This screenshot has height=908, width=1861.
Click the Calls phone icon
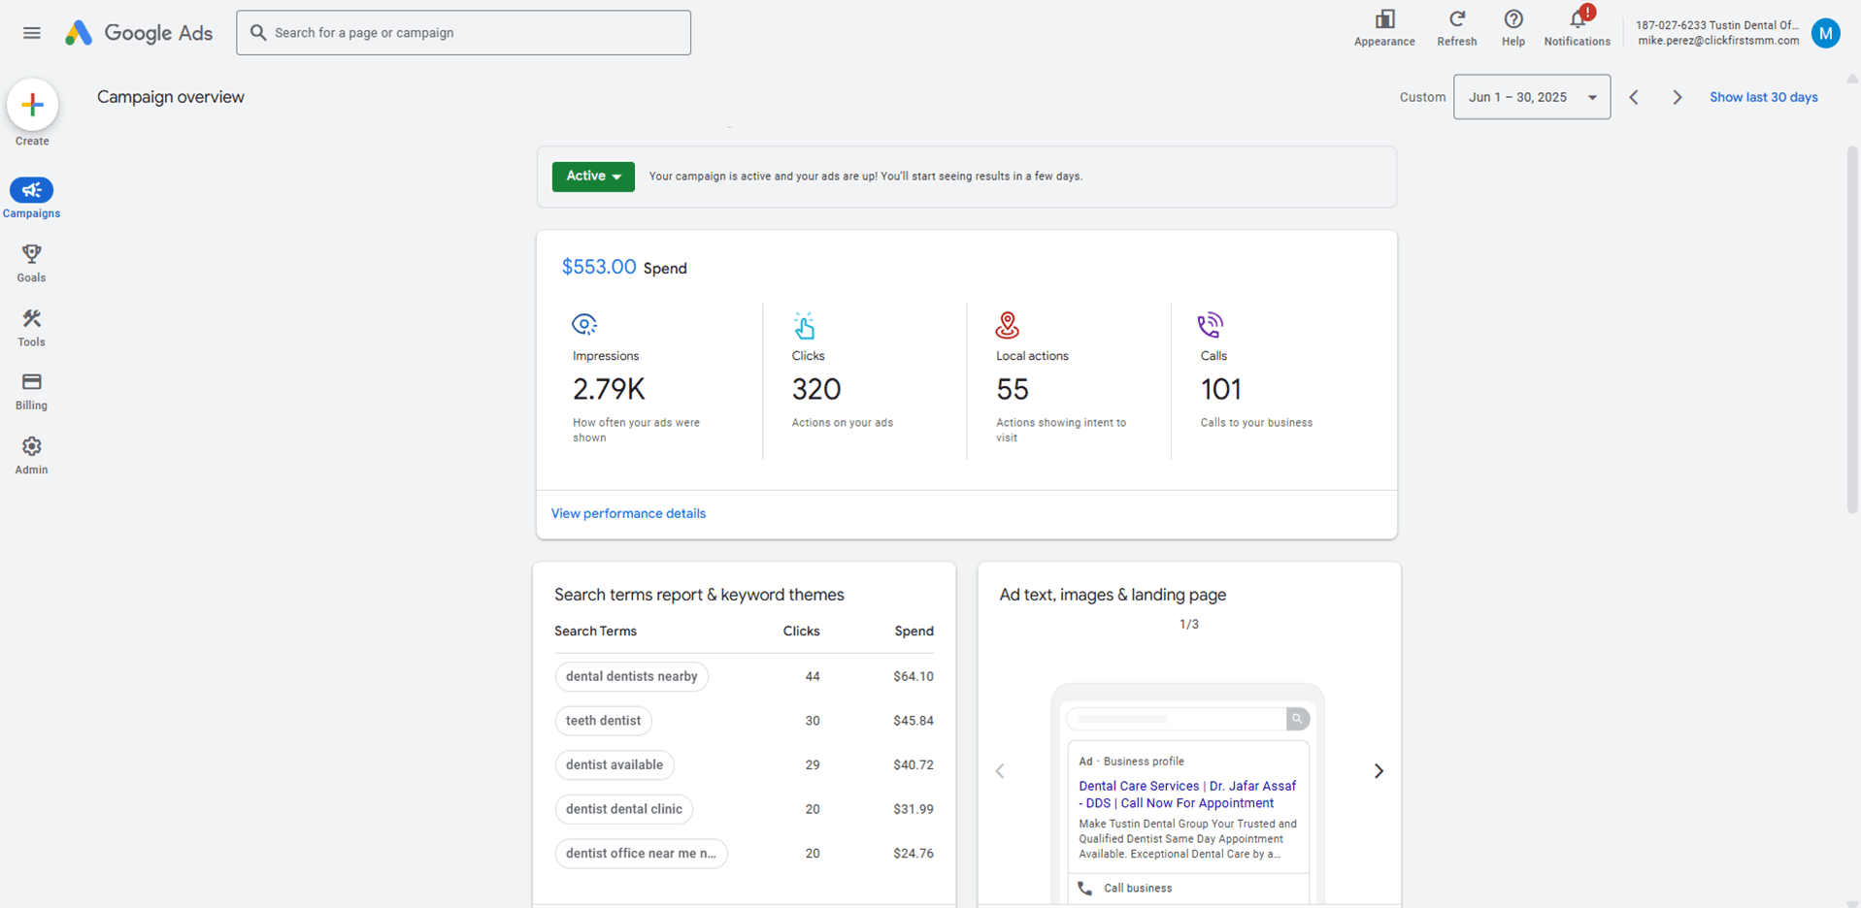[1211, 325]
